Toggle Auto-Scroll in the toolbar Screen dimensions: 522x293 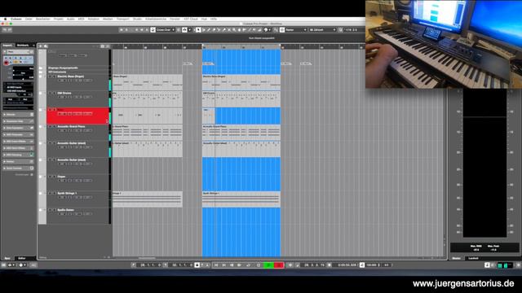click(x=184, y=30)
